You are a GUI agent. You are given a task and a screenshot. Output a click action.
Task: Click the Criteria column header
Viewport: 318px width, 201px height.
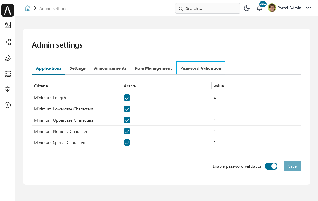pyautogui.click(x=41, y=86)
